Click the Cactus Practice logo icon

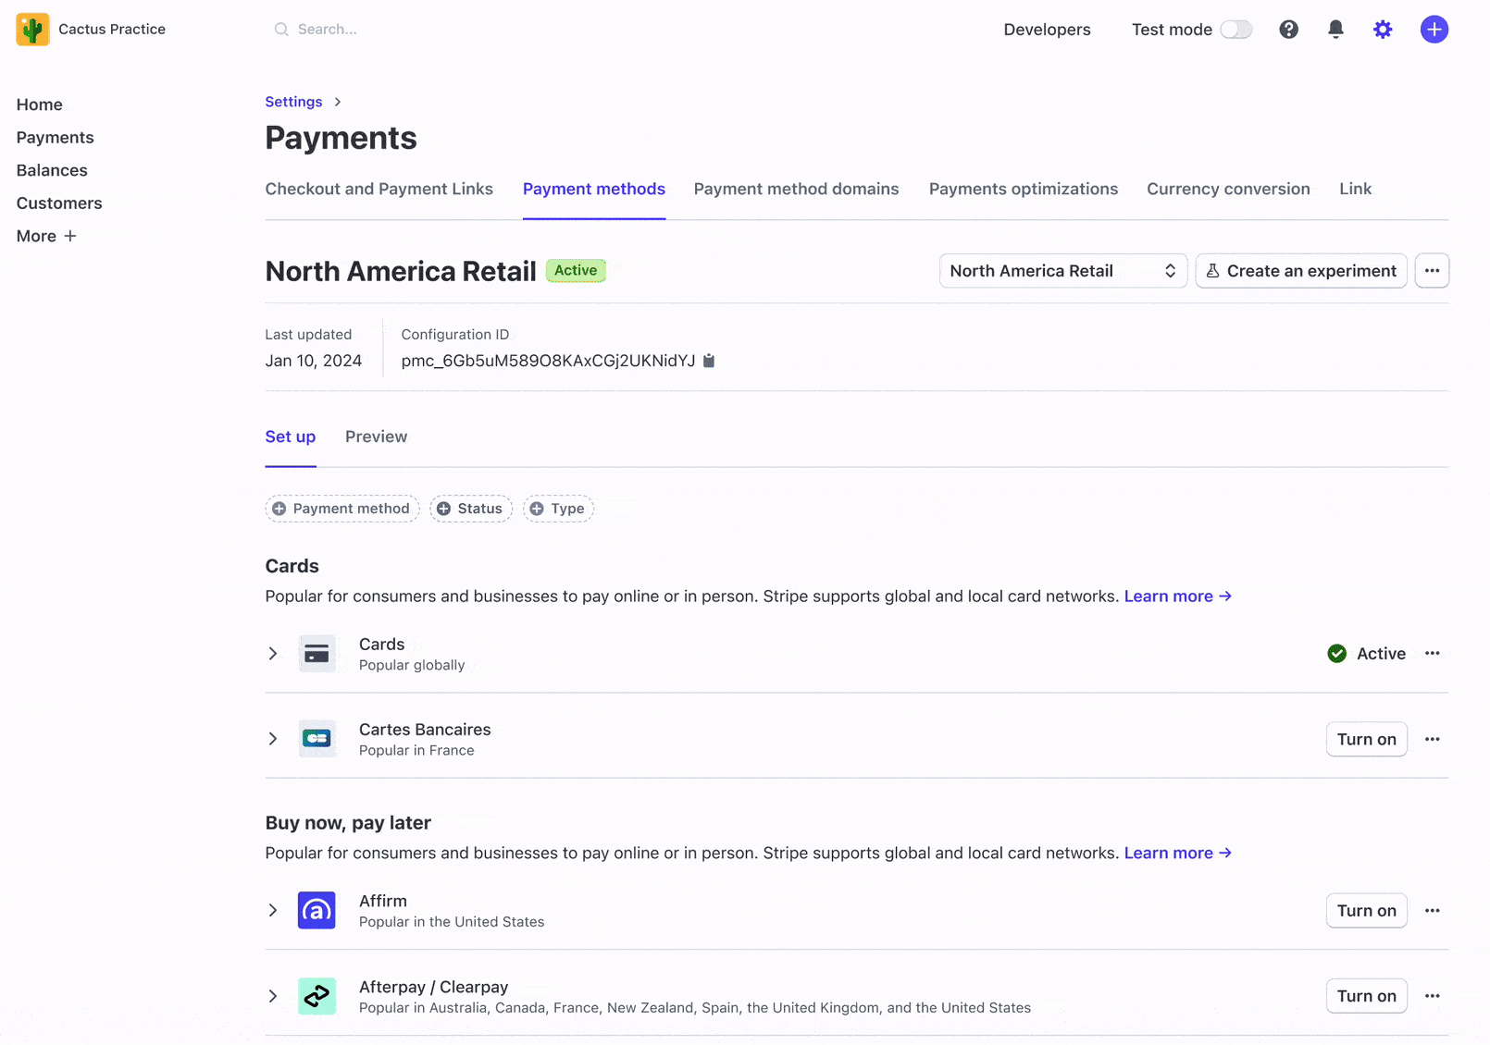pos(32,30)
